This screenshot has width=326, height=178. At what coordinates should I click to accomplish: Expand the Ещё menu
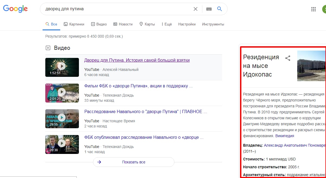pyautogui.click(x=167, y=24)
